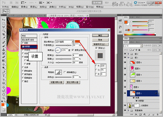
Task: Select the Pen tool
Action: coord(4,72)
